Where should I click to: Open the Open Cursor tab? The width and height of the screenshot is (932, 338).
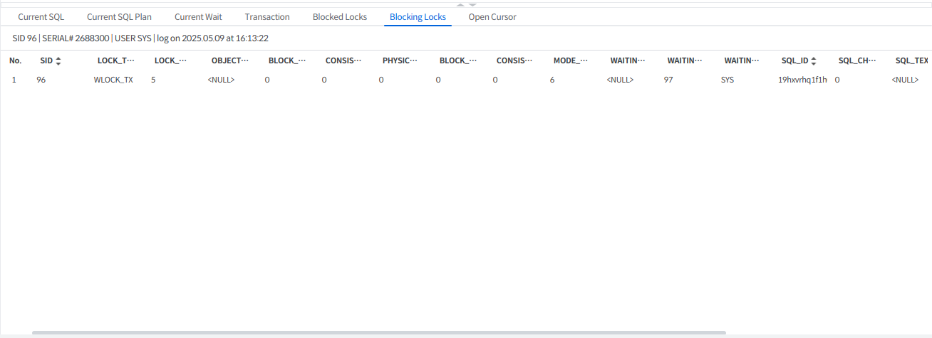(492, 16)
